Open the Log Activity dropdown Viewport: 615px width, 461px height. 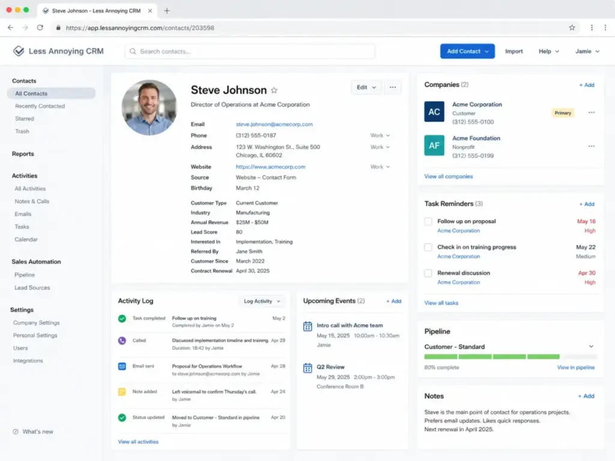262,301
